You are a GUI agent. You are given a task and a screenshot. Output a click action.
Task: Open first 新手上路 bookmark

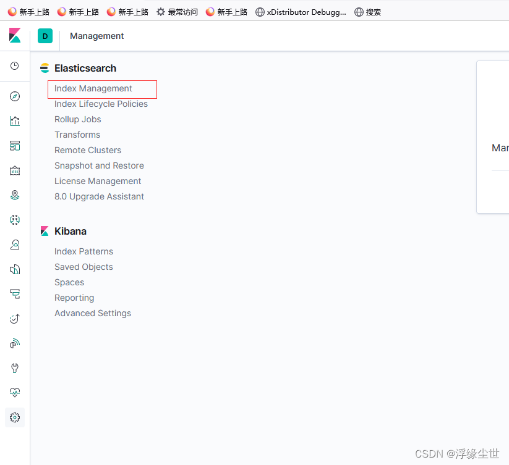[x=28, y=12]
